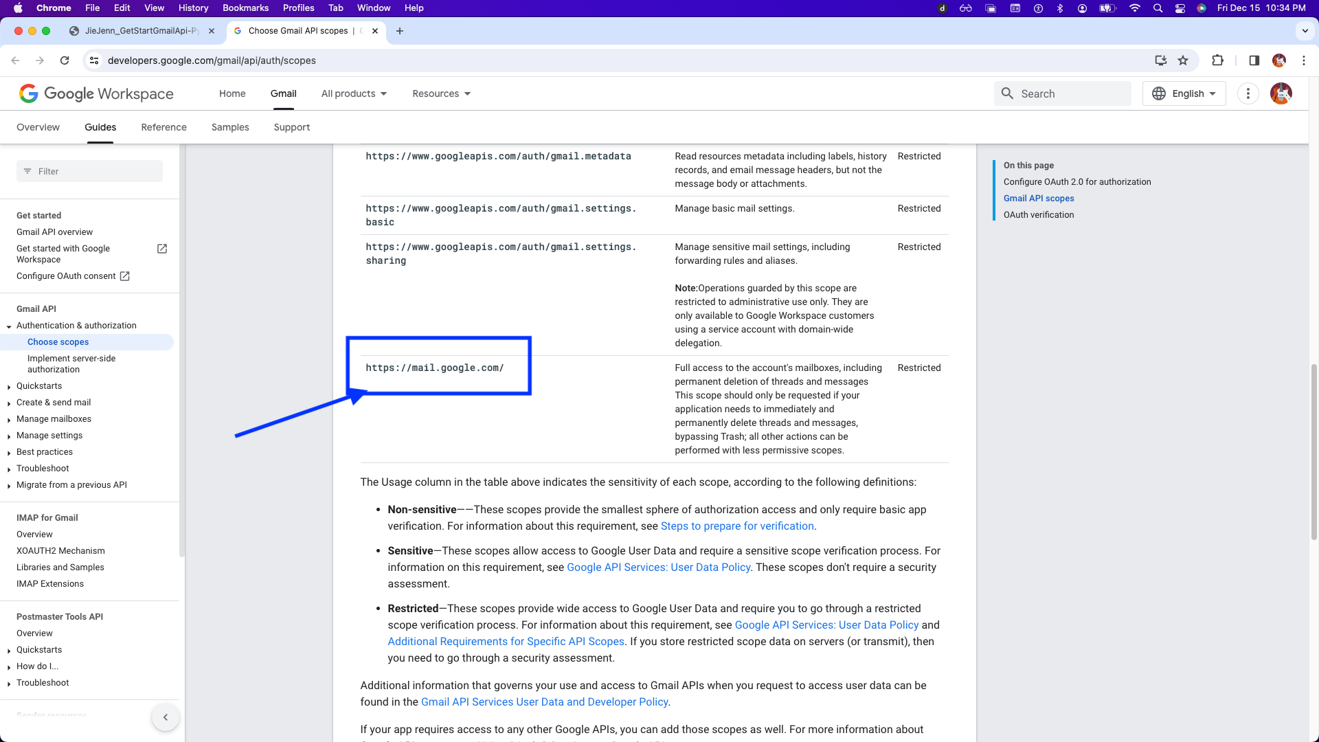This screenshot has width=1319, height=742.
Task: Open the Chrome History menu
Action: (x=193, y=8)
